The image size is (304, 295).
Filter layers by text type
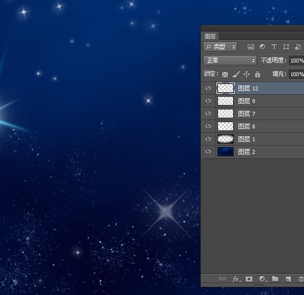[x=274, y=47]
